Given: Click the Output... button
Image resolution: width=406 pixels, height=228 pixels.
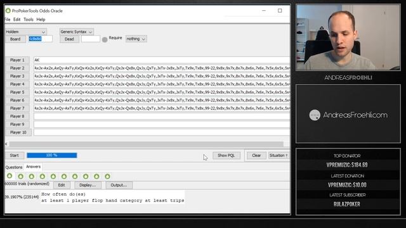Looking at the screenshot, I should (x=119, y=185).
